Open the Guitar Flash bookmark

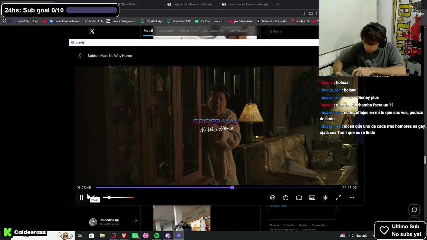tap(93, 21)
